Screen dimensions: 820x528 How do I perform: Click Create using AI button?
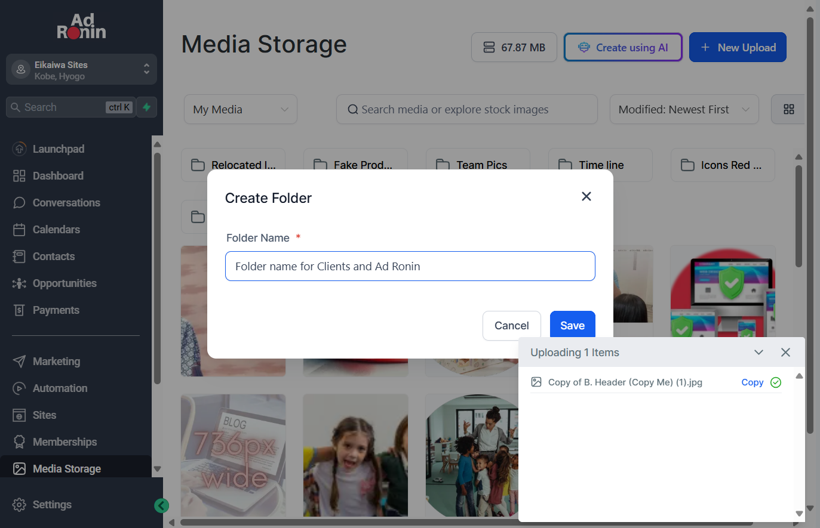click(x=623, y=47)
